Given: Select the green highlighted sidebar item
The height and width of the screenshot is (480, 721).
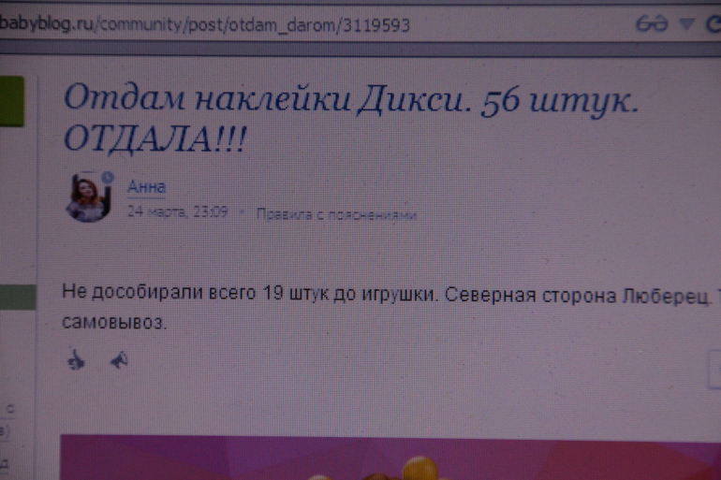Looking at the screenshot, I should [17, 297].
